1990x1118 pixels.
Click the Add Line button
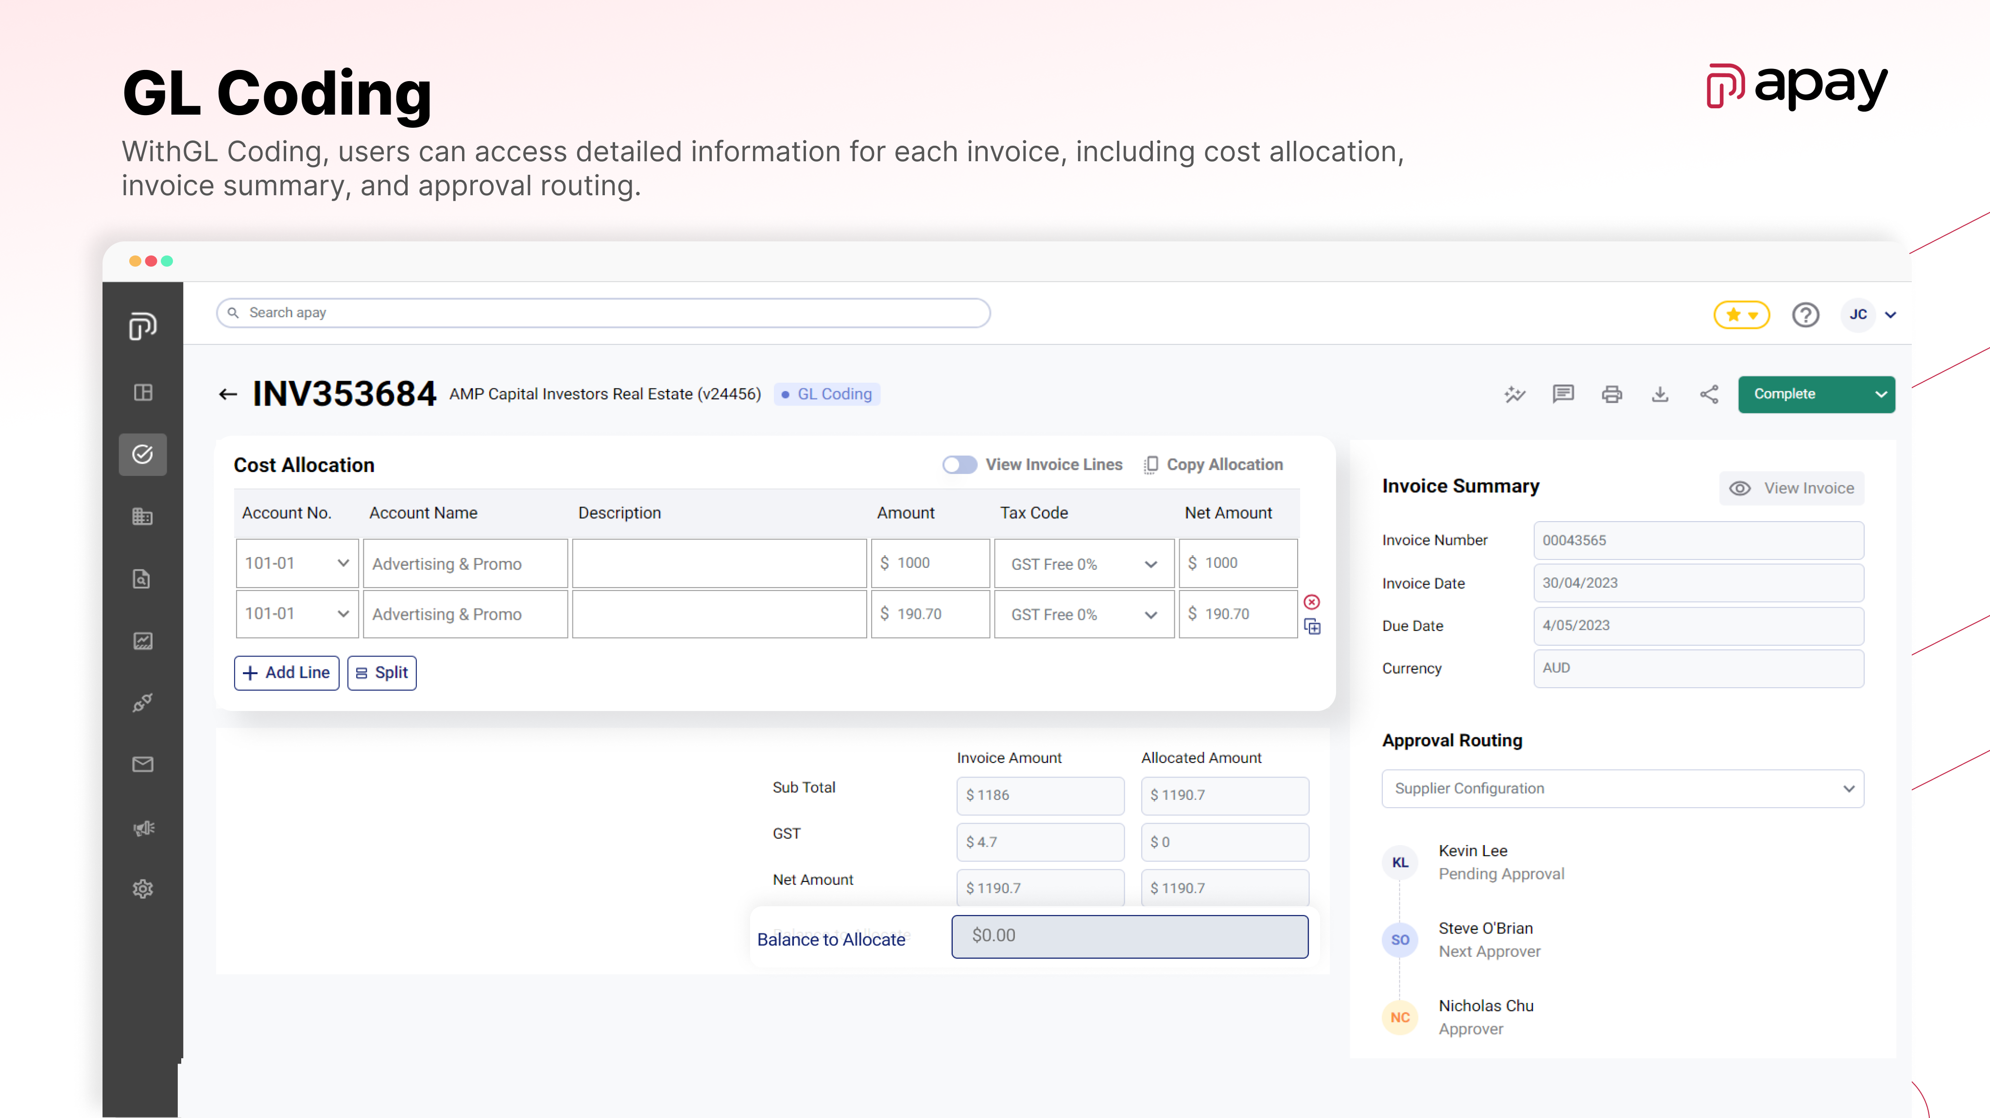click(x=287, y=673)
